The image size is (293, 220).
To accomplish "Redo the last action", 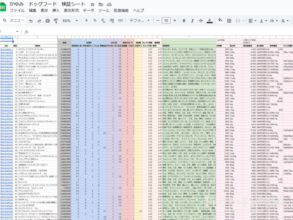I will pos(39,21).
